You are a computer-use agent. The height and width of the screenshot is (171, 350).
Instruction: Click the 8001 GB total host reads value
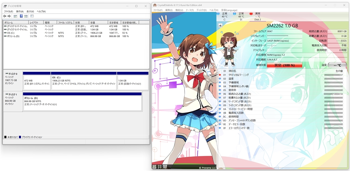click(x=337, y=32)
